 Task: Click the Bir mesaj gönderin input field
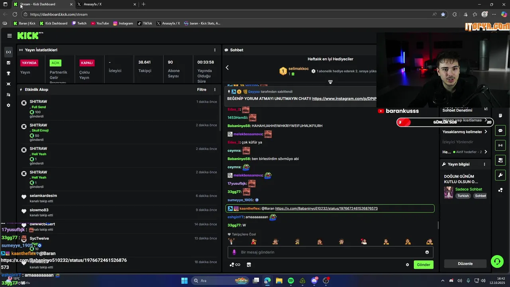[330, 252]
